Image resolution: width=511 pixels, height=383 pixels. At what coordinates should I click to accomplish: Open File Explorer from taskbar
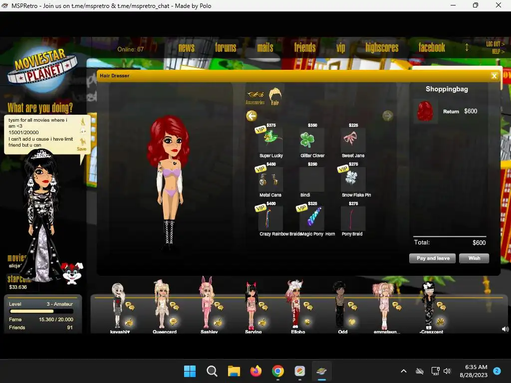[234, 371]
